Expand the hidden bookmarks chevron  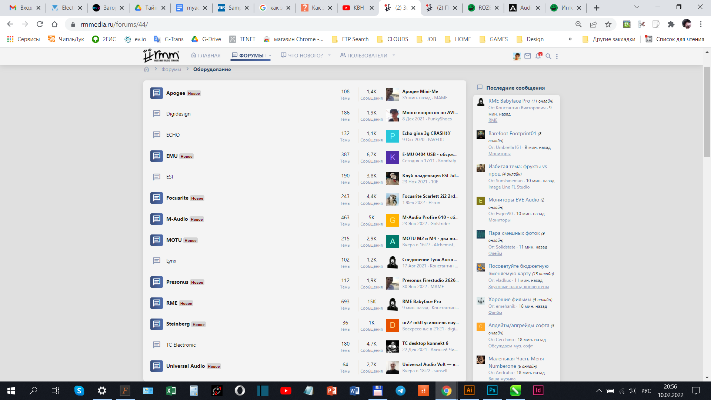pyautogui.click(x=570, y=39)
